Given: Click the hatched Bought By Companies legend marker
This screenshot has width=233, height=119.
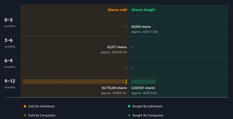Looking at the screenshot, I should pyautogui.click(x=129, y=115).
